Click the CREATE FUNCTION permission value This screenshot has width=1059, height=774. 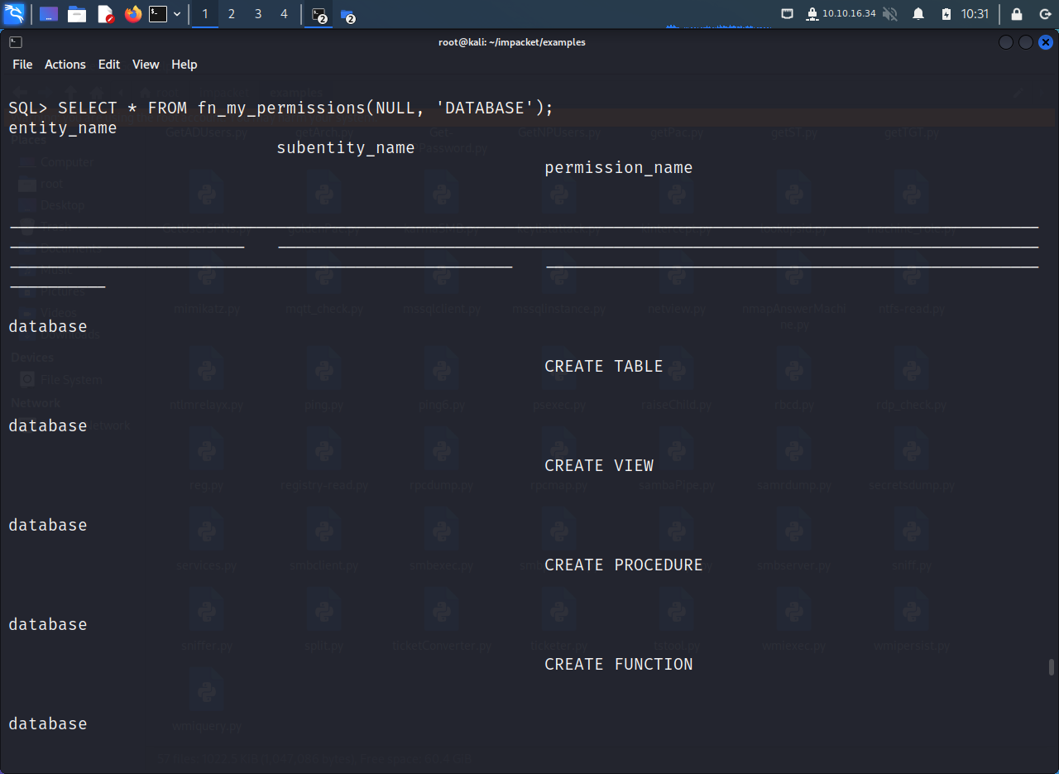(x=619, y=665)
